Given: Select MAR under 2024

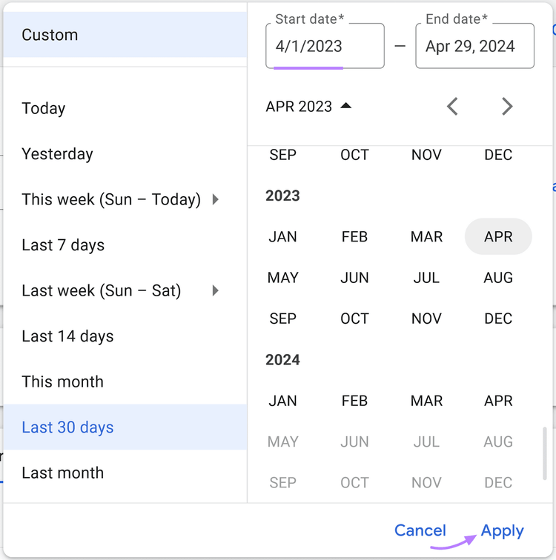Looking at the screenshot, I should point(426,401).
